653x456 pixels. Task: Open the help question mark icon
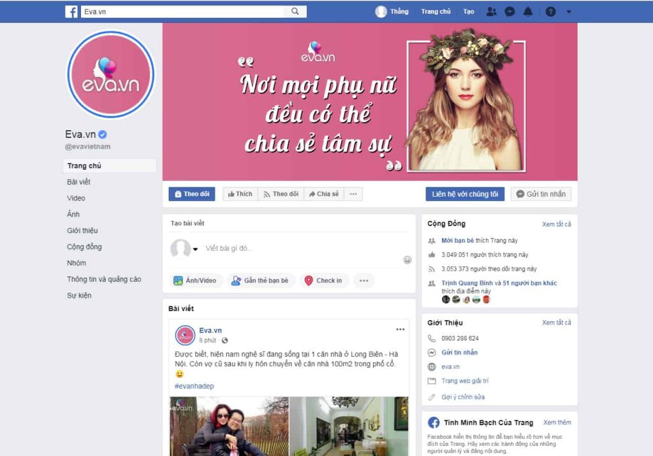(x=550, y=11)
